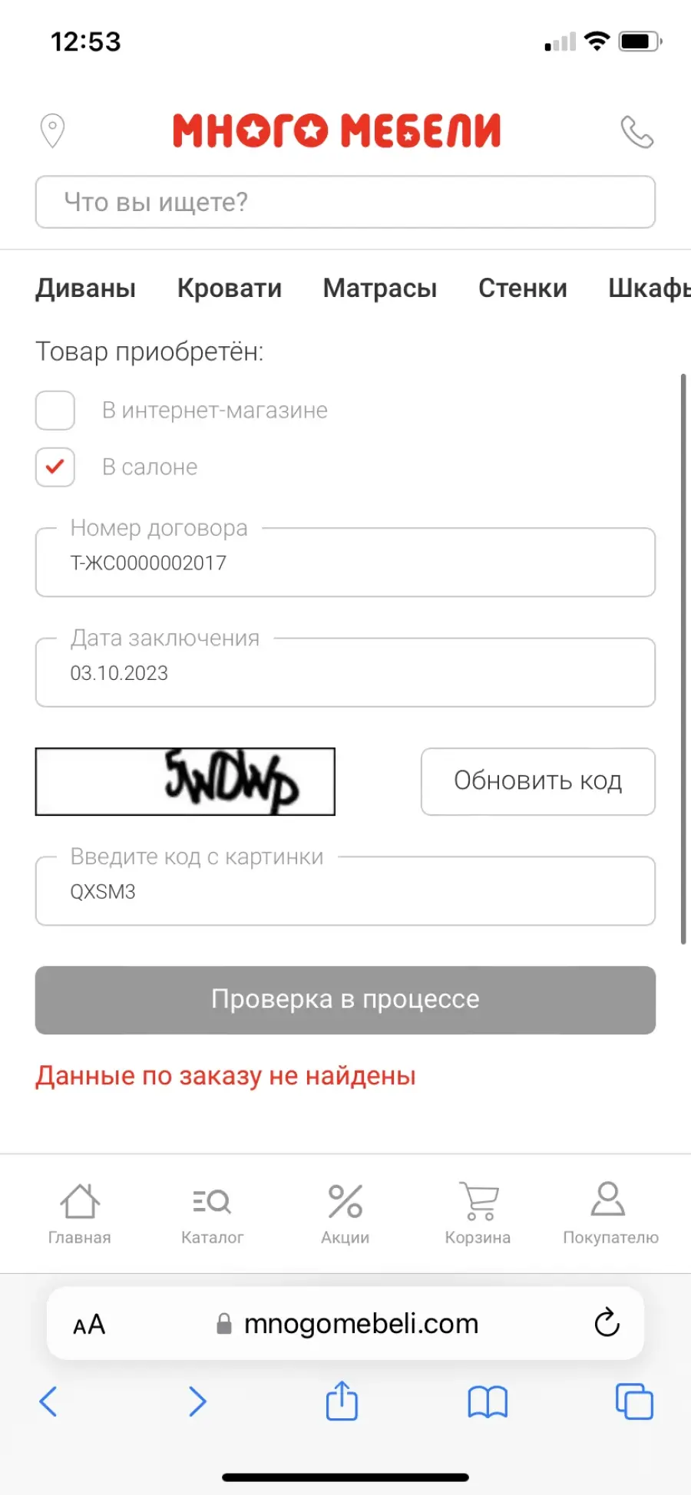Click the captcha code image
691x1495 pixels.
[185, 781]
